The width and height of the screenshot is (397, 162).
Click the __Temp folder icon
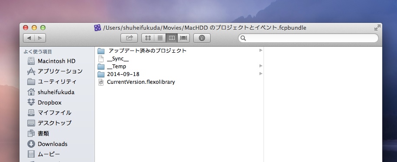(x=101, y=67)
